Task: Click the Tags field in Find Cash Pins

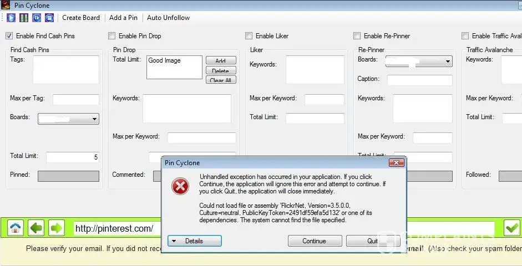Action: tap(66, 70)
